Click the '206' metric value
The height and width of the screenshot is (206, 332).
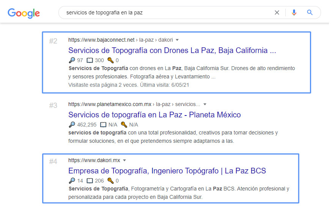[x=99, y=181]
